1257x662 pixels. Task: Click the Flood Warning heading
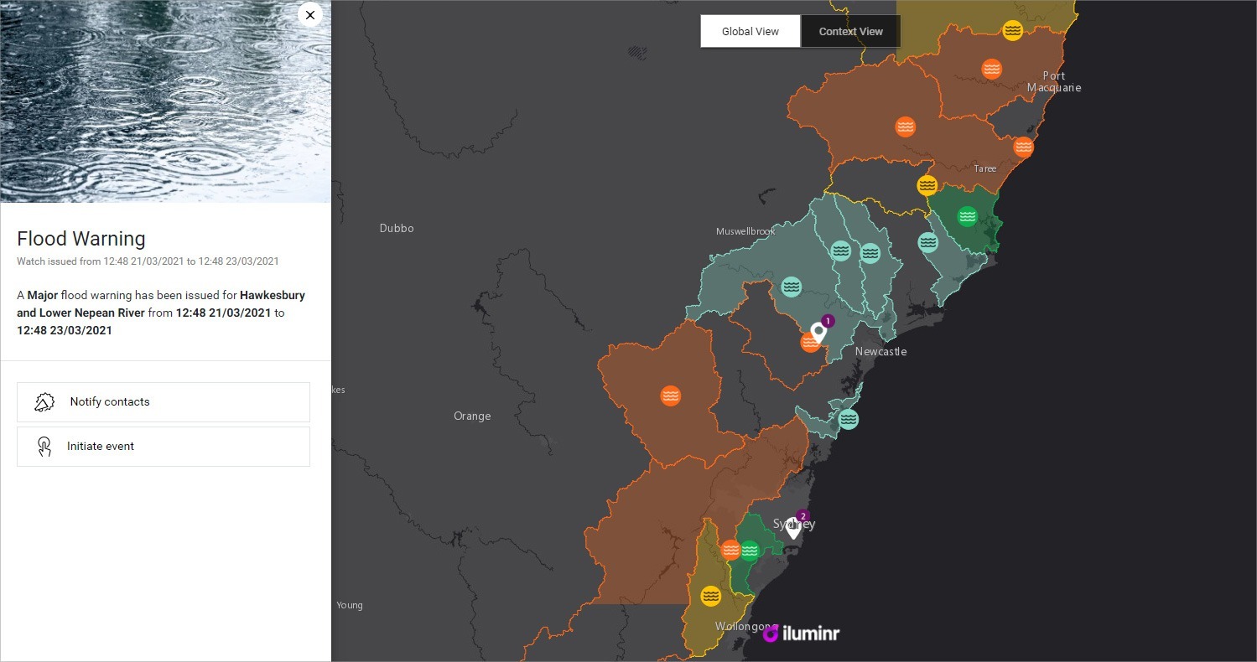coord(81,239)
